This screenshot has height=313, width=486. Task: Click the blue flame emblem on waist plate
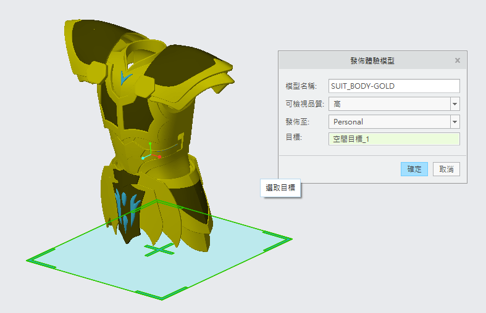point(128,205)
